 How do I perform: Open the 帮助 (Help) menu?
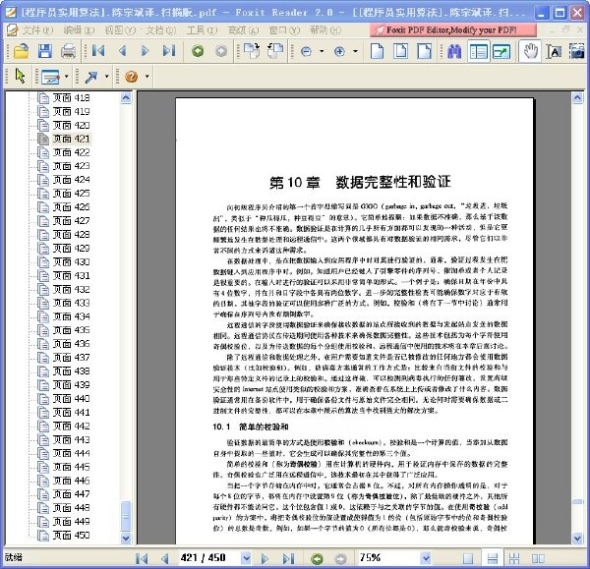[325, 30]
